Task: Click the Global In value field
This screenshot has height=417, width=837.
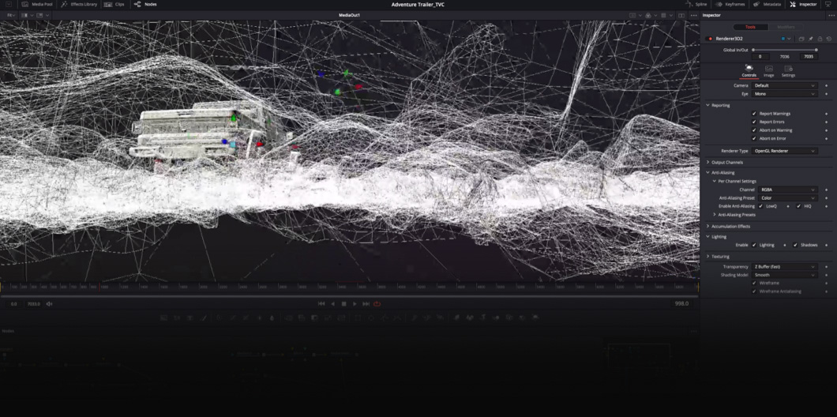Action: [x=760, y=57]
